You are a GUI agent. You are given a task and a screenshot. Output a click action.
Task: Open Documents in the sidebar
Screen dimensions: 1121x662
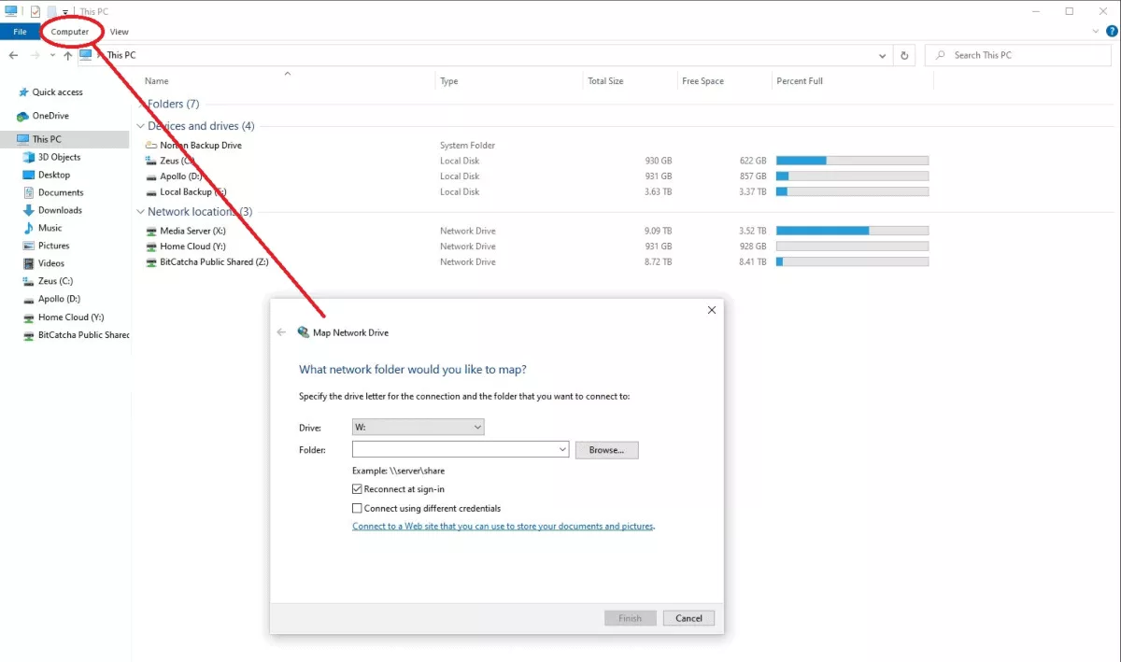coord(61,192)
